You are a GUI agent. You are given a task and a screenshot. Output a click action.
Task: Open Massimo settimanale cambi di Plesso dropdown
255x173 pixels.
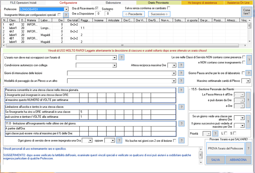click(248, 81)
